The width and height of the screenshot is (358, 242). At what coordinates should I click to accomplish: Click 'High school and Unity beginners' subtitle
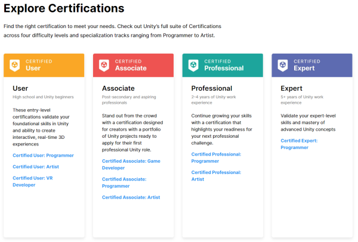coord(43,97)
